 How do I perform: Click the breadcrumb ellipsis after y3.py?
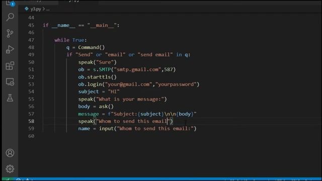[48, 9]
